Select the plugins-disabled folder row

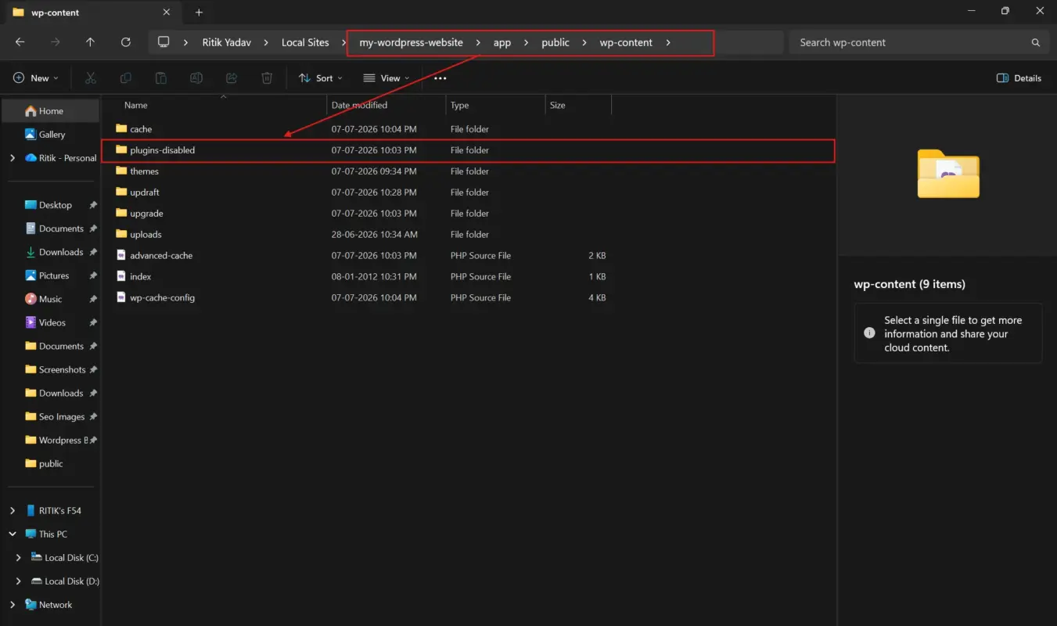(x=469, y=150)
